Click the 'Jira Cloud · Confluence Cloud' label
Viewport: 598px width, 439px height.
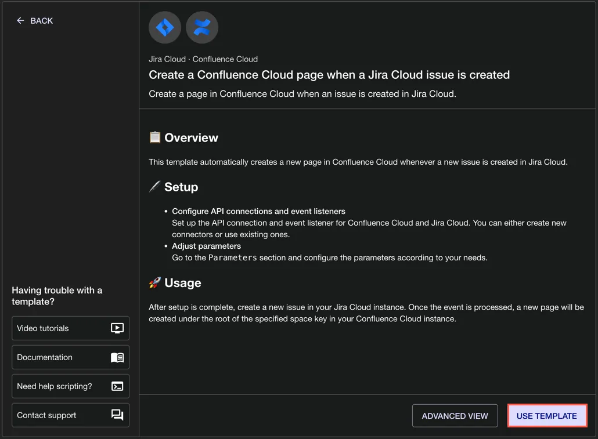[x=203, y=59]
